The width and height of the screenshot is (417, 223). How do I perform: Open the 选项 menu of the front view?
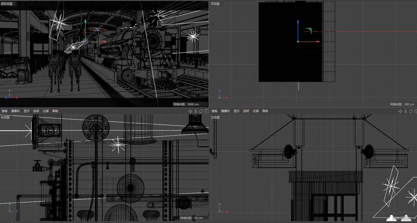pyautogui.click(x=246, y=111)
